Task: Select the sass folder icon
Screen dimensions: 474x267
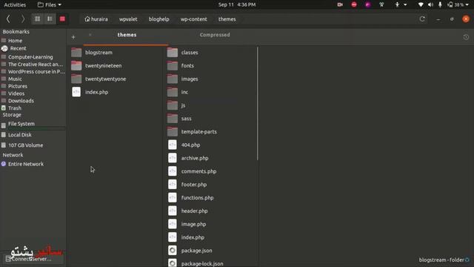Action: [173, 119]
